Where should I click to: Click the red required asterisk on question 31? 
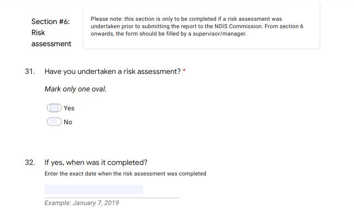pos(184,71)
